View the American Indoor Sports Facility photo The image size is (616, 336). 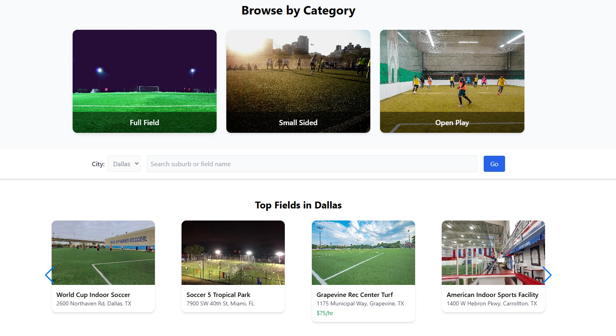click(493, 252)
